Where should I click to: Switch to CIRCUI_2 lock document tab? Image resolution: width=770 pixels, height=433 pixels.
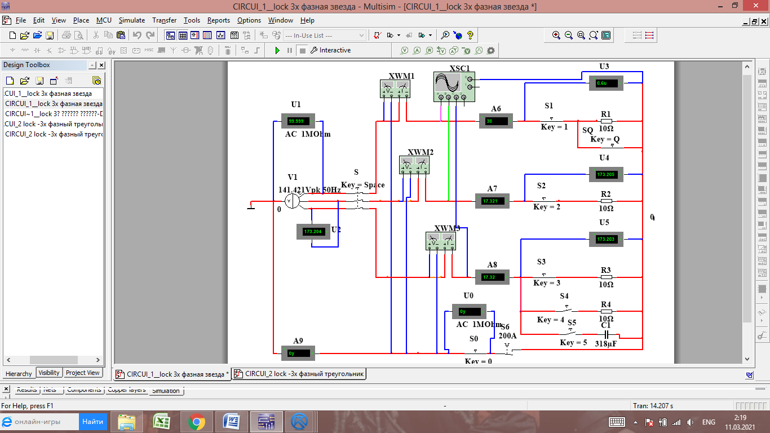pyautogui.click(x=299, y=374)
